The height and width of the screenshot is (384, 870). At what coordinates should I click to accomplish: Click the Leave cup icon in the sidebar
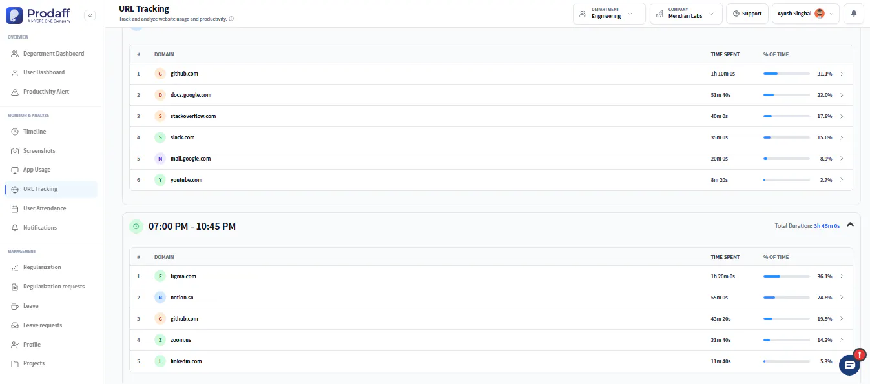pos(15,306)
